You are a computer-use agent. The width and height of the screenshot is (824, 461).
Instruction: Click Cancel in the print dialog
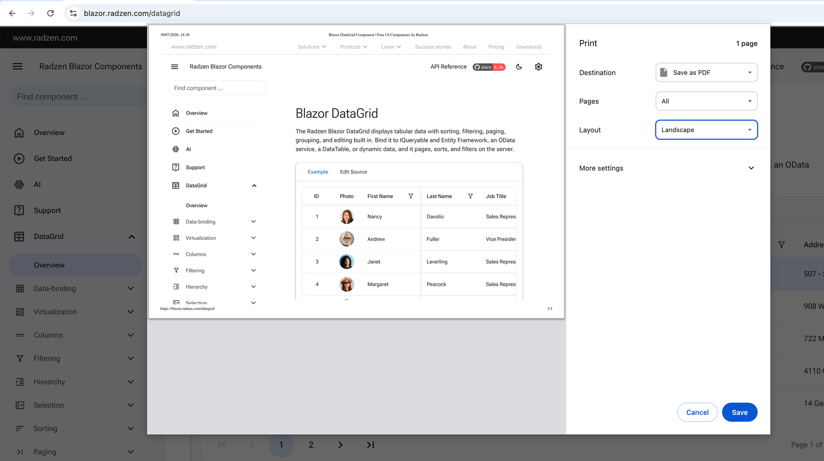click(x=697, y=412)
